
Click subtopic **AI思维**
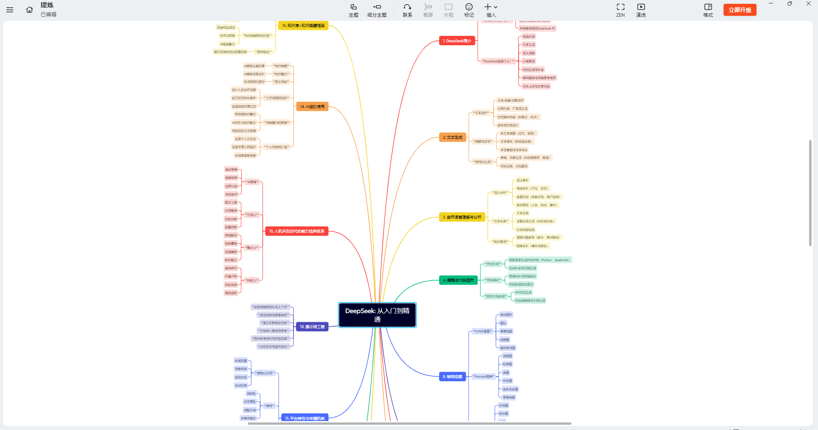pyautogui.click(x=252, y=182)
